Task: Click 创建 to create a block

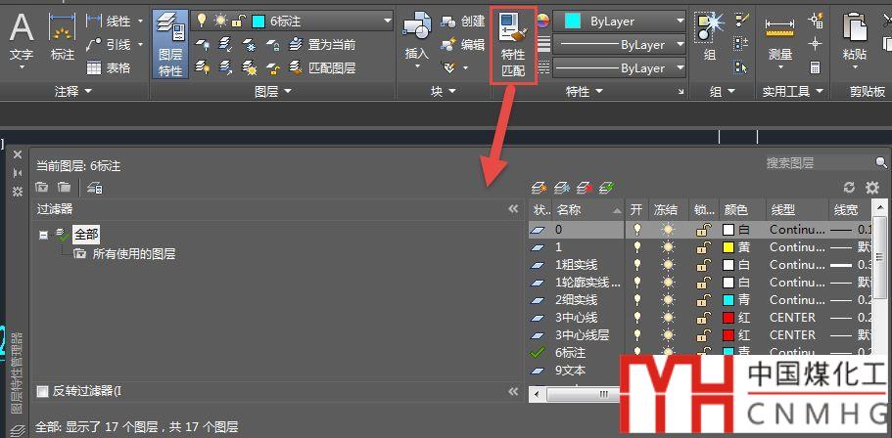Action: click(x=464, y=21)
